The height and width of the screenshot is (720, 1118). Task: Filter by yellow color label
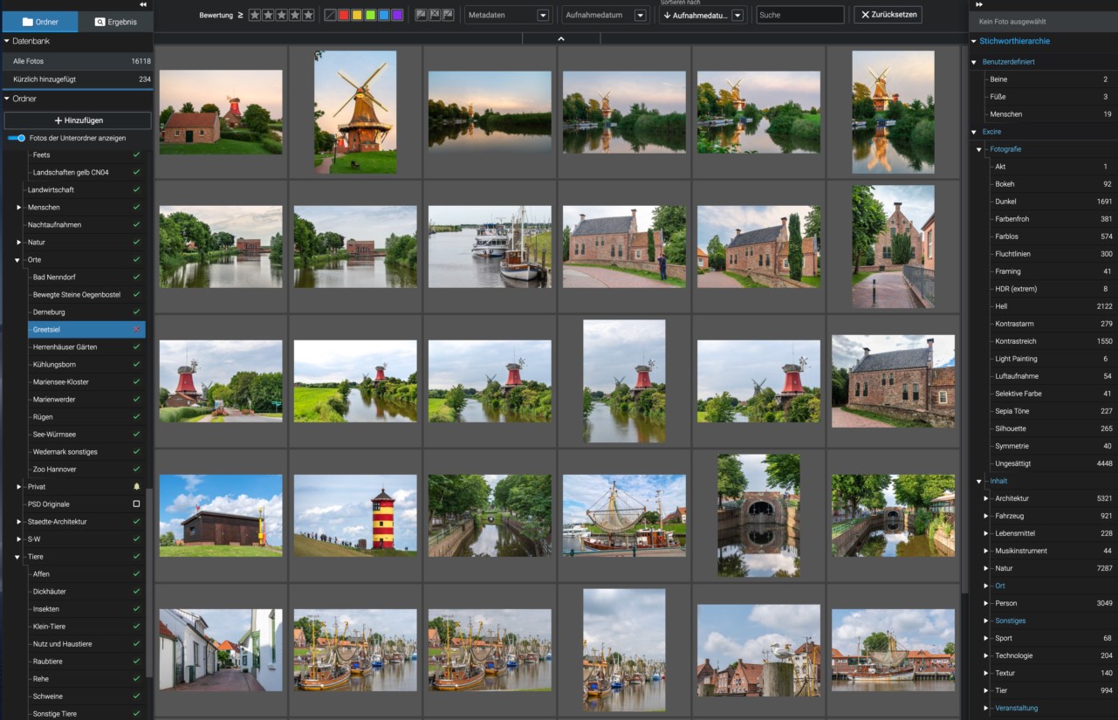point(357,15)
